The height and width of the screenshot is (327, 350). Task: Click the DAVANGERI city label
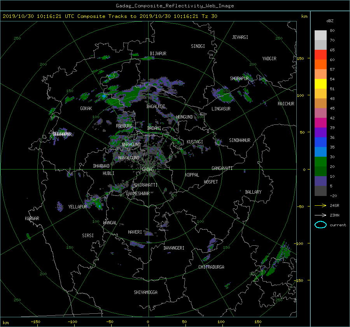pos(174,248)
